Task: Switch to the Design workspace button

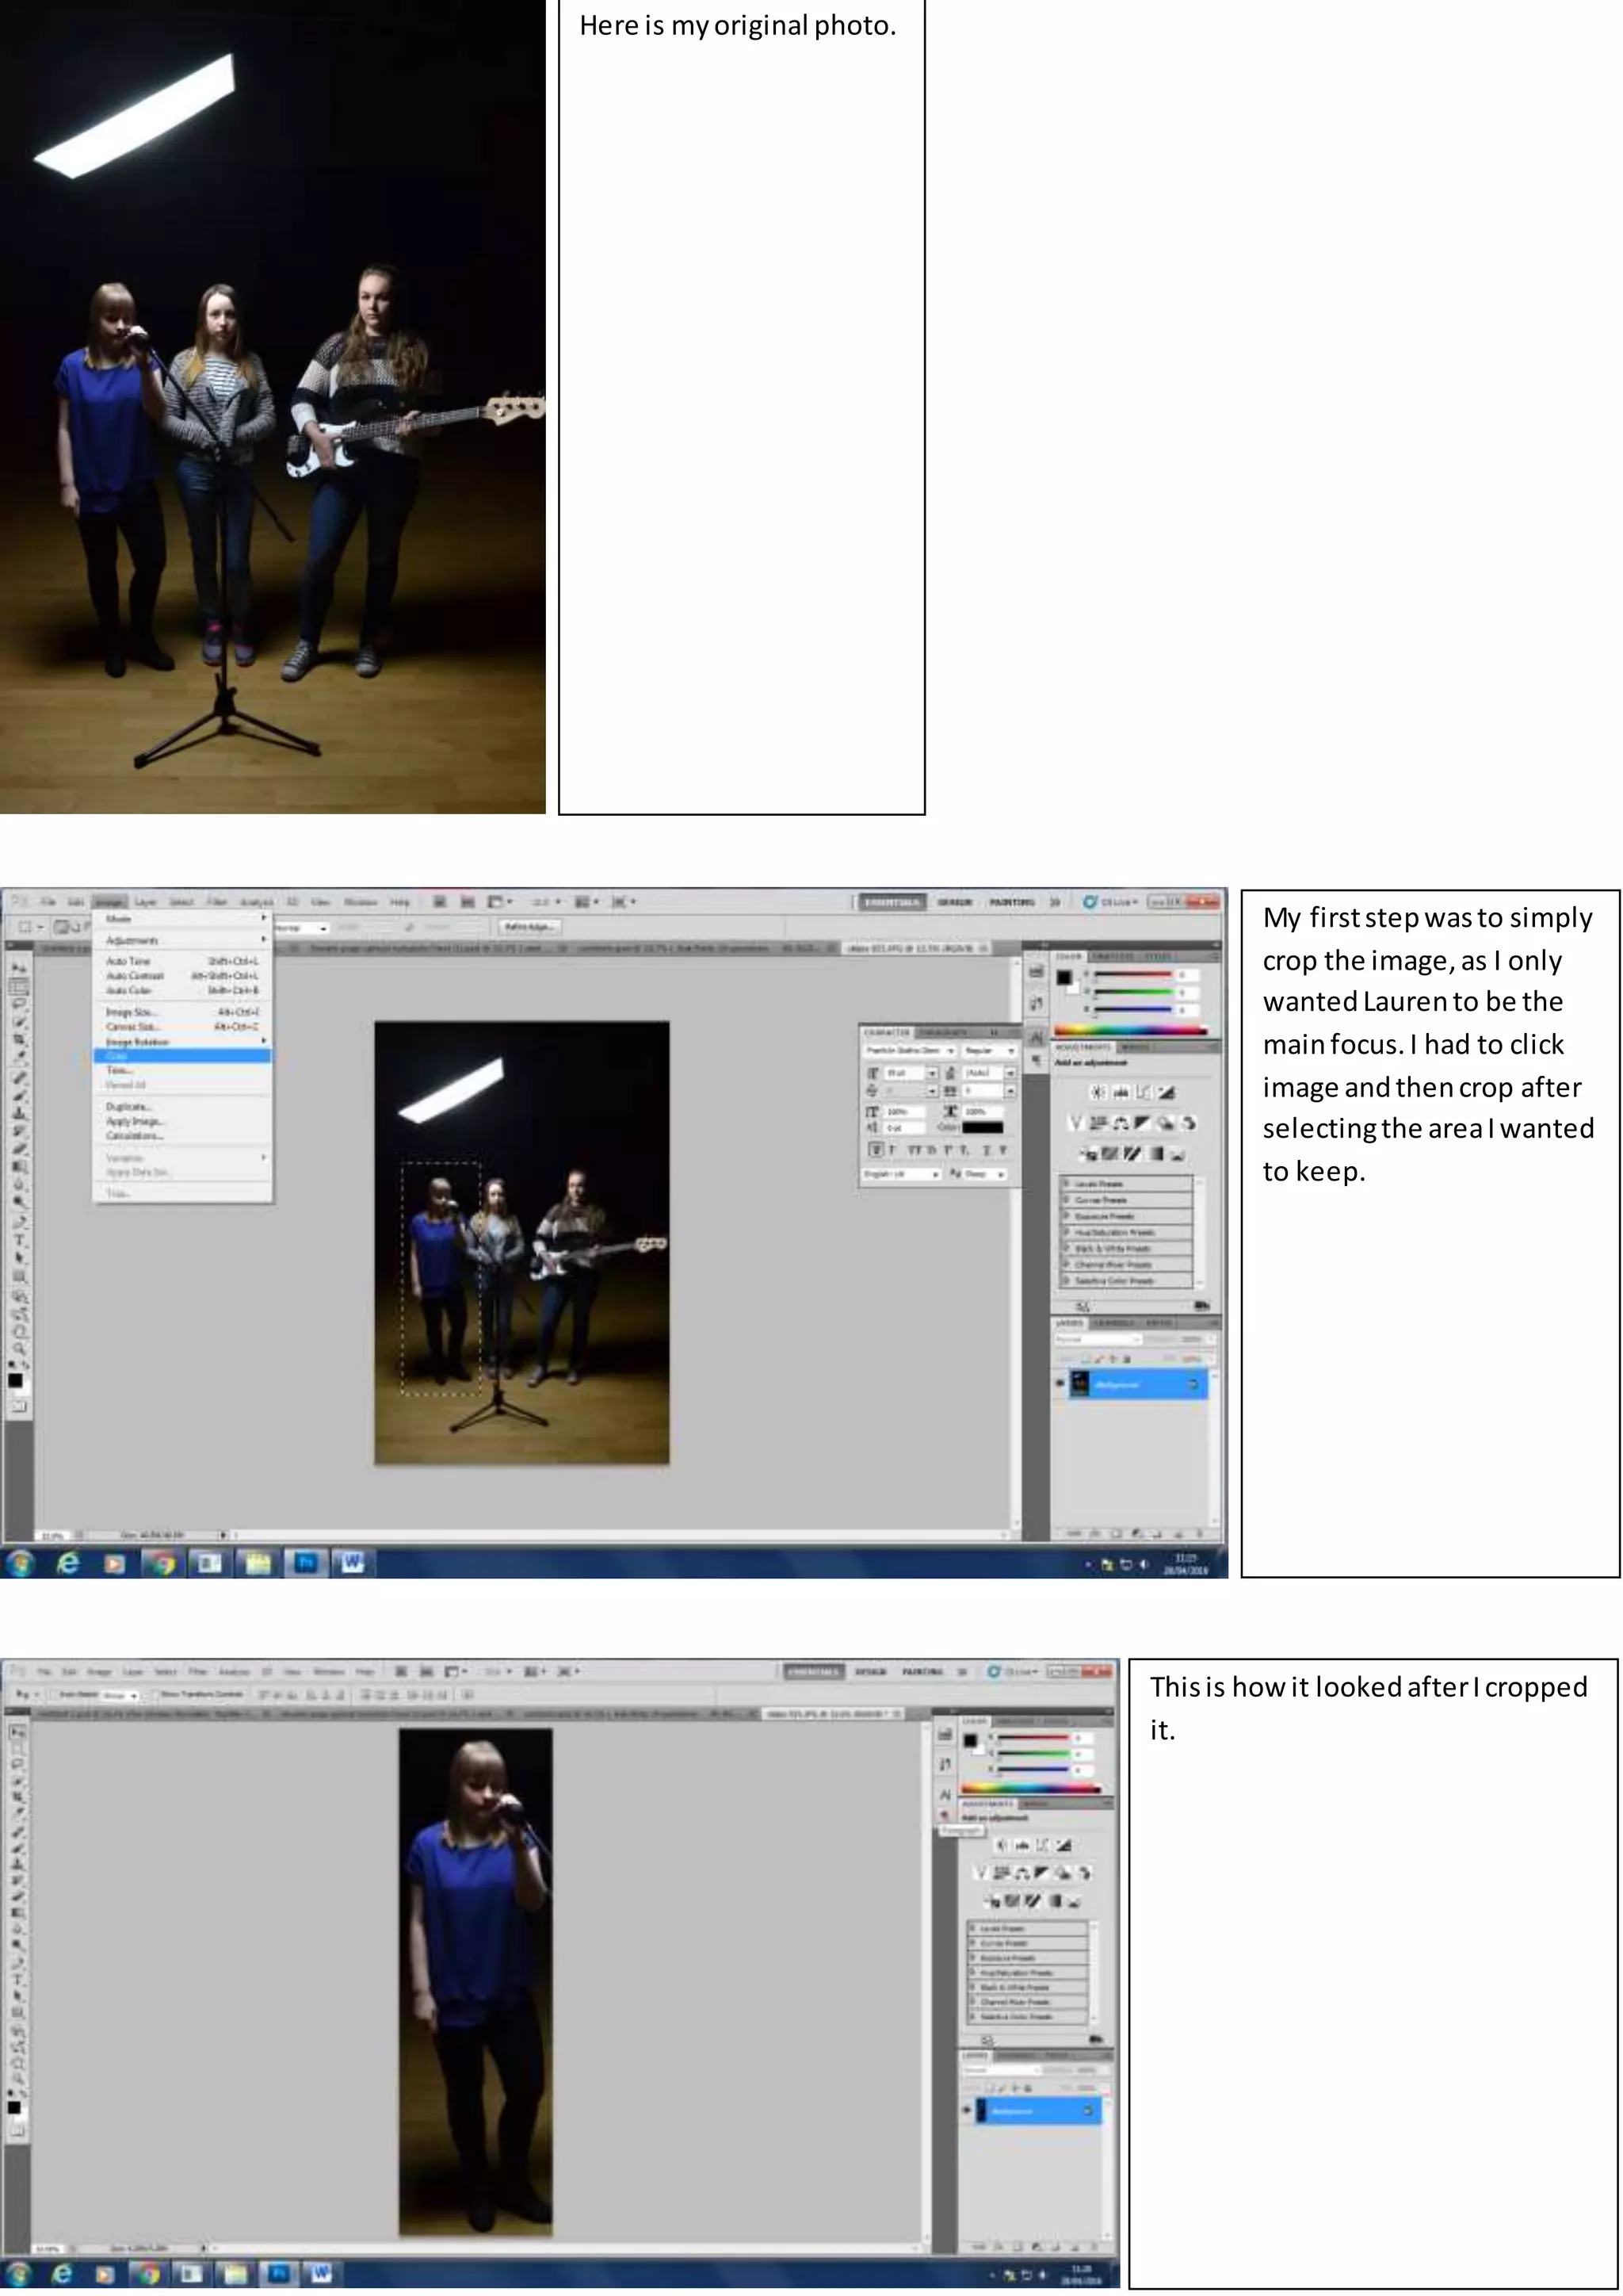Action: (954, 902)
